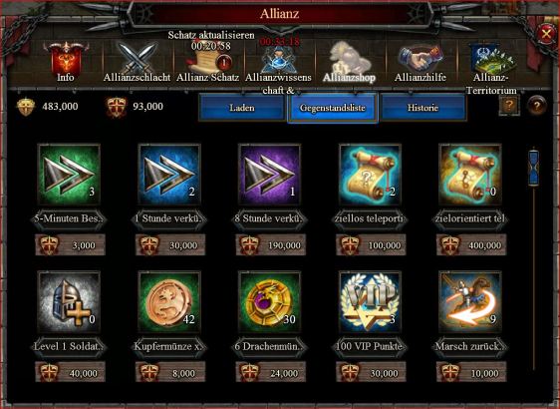Pick the Drachenmünze gold dragon coin item
560x409 pixels.
click(x=270, y=301)
